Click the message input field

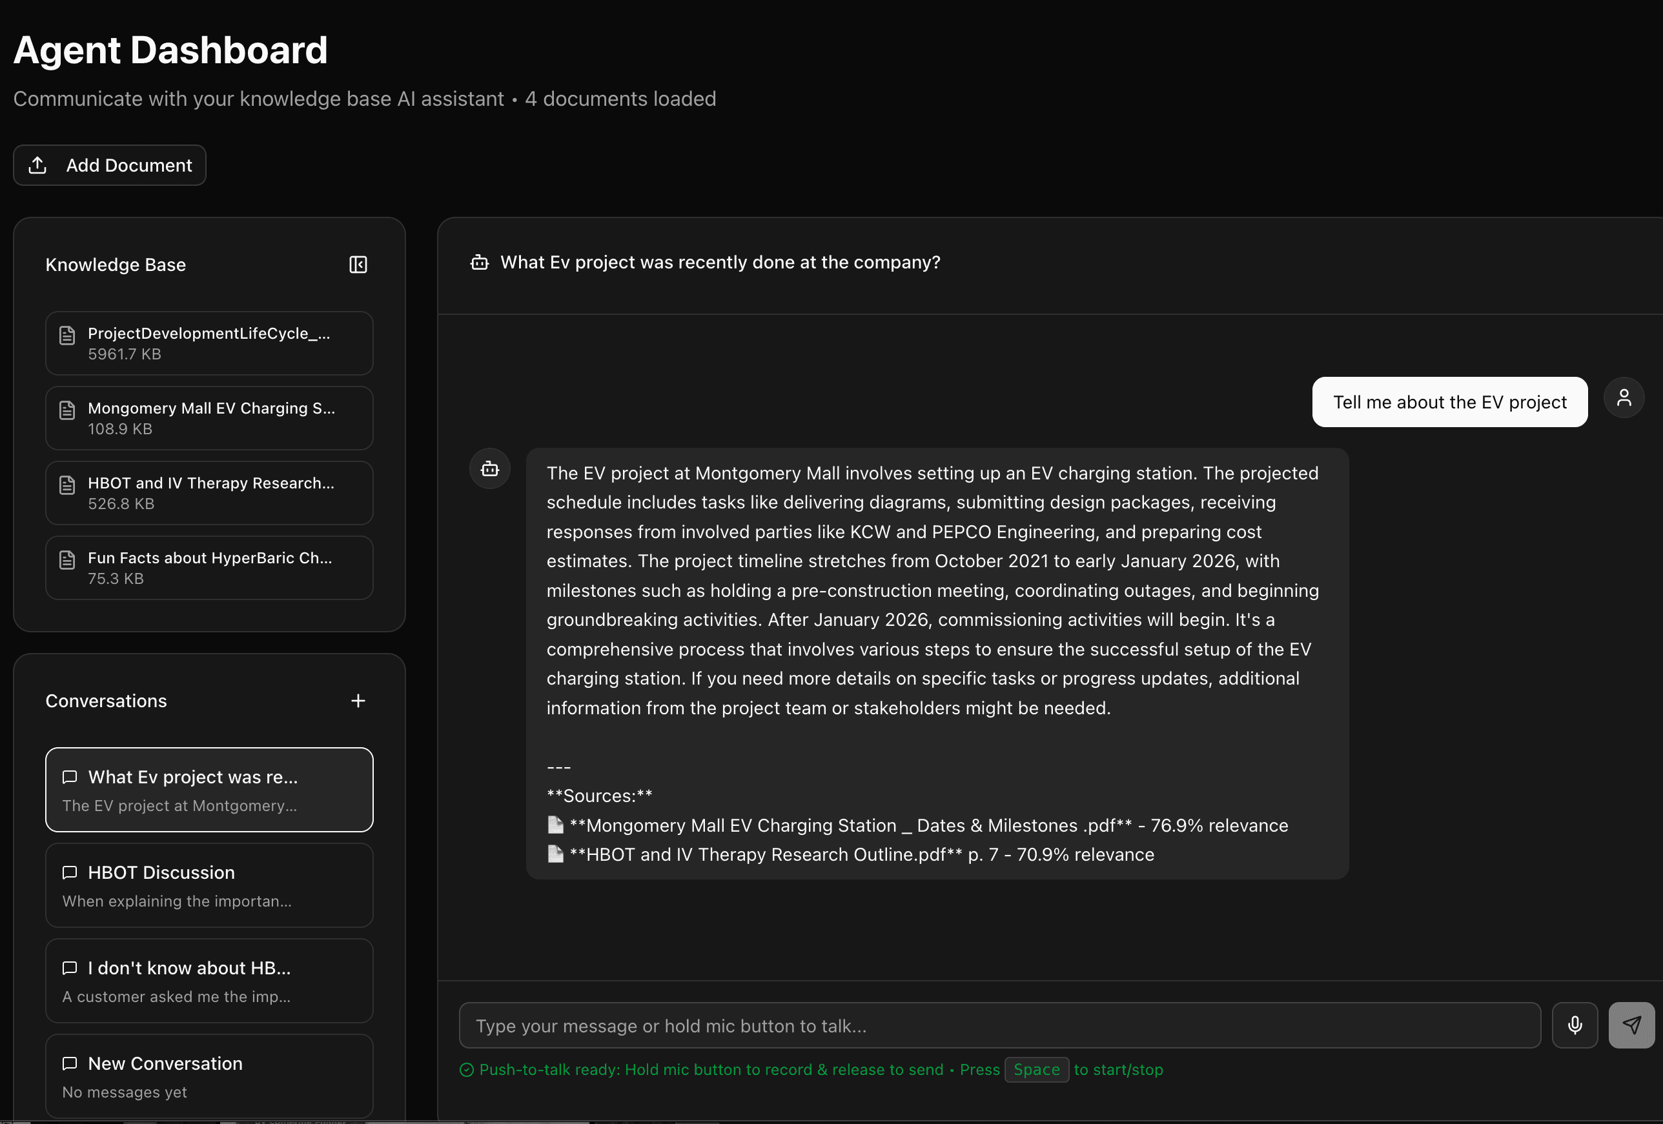999,1025
